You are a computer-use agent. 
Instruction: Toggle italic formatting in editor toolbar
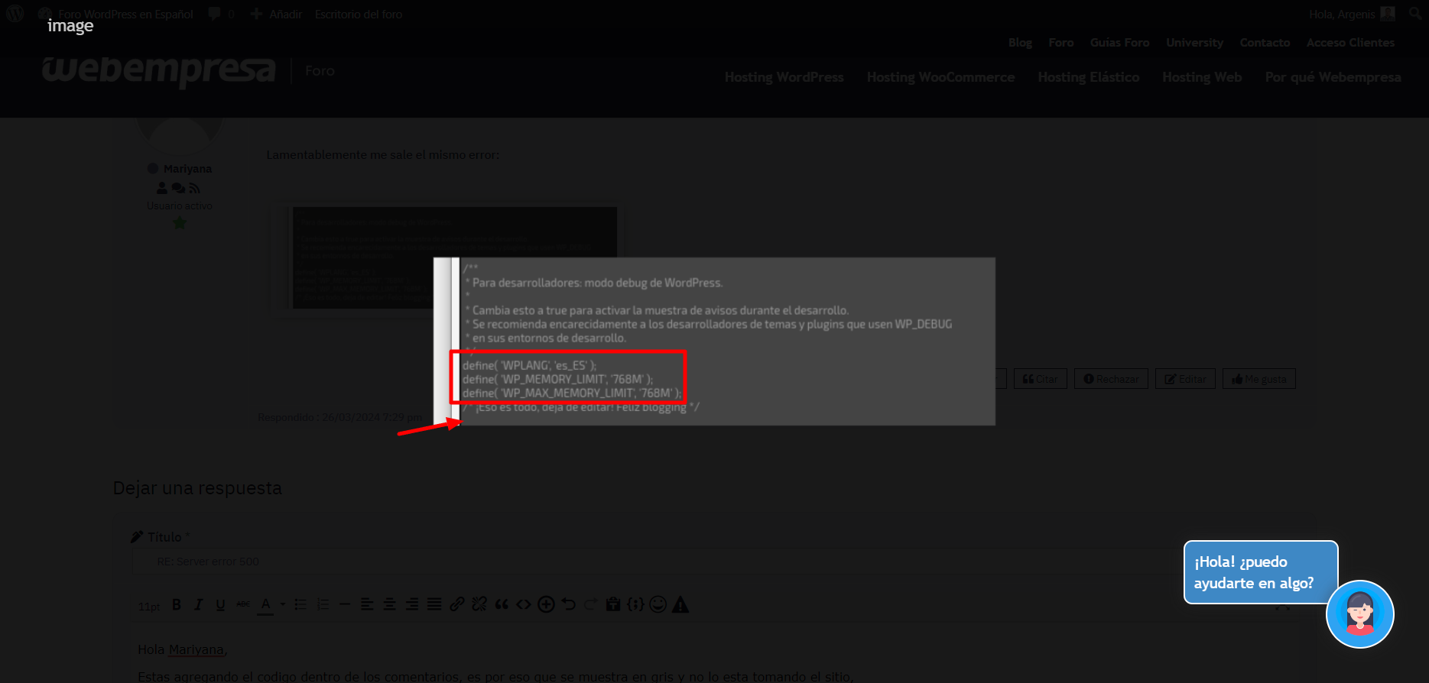tap(199, 604)
